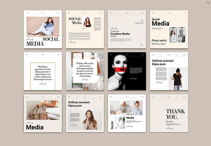Open the Creative Media text slide
The height and width of the screenshot is (146, 211).
[127, 29]
